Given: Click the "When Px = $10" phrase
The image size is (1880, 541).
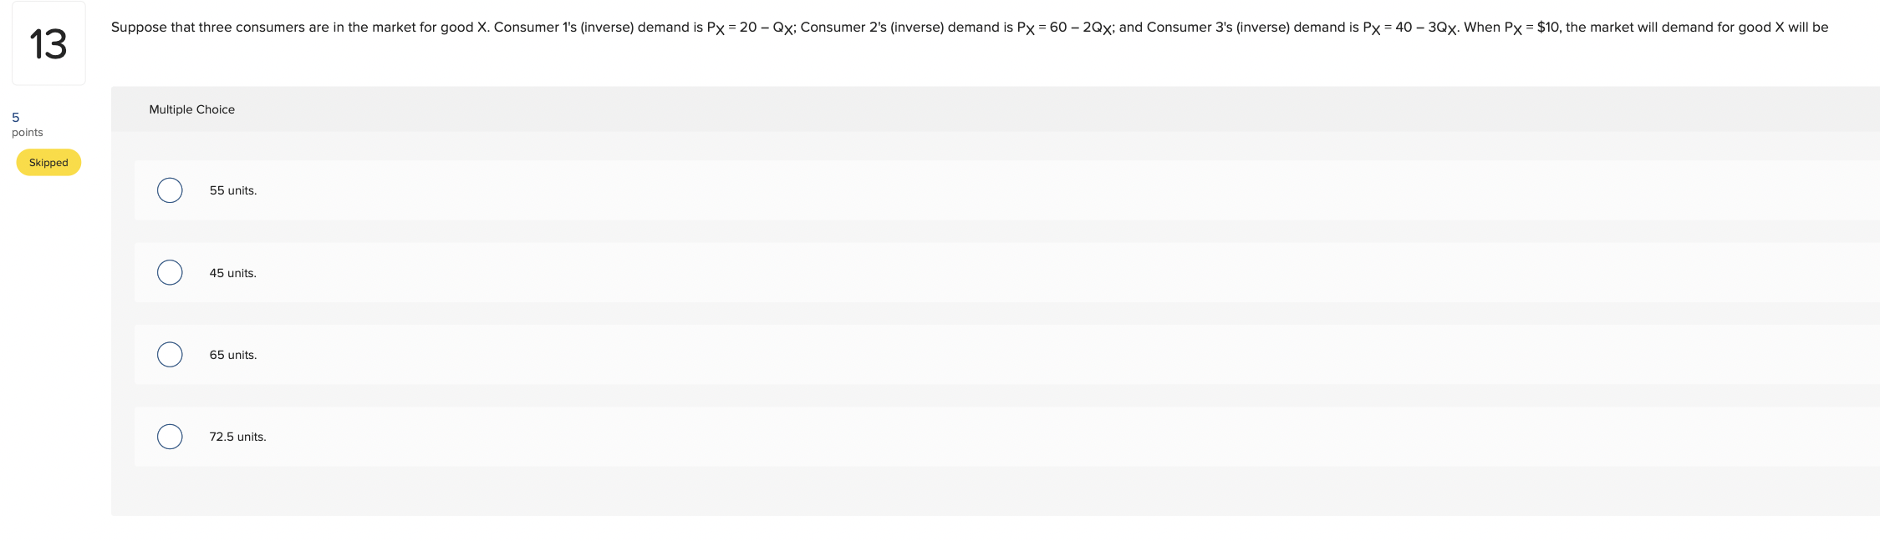Looking at the screenshot, I should click(1511, 28).
